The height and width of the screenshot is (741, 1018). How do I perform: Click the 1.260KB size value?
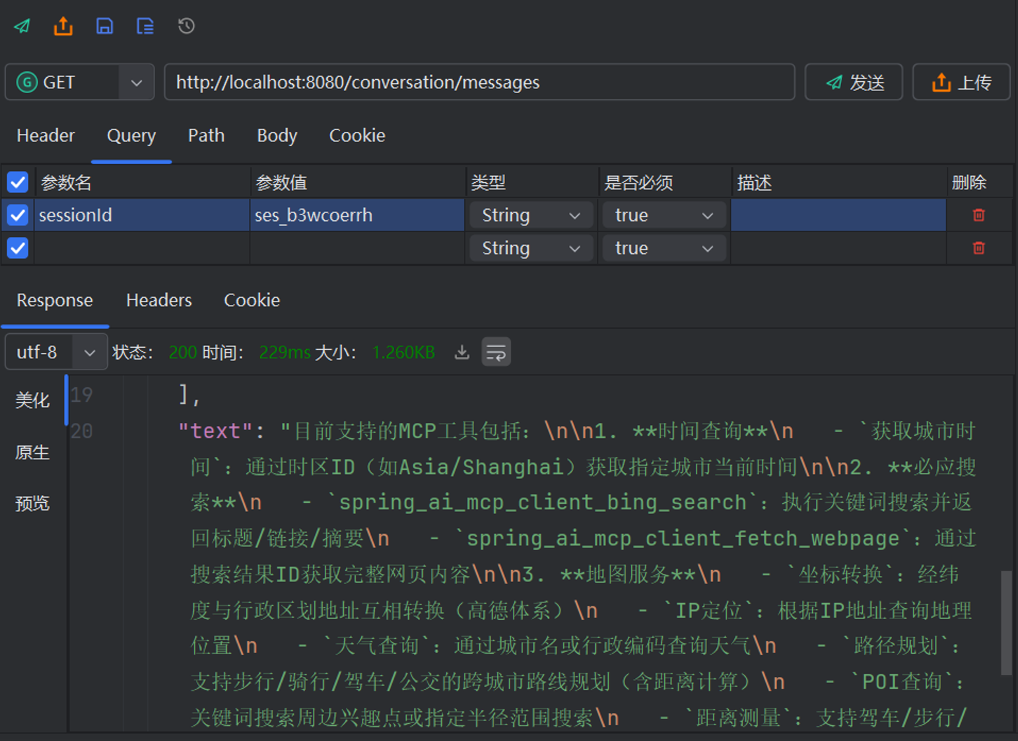403,352
